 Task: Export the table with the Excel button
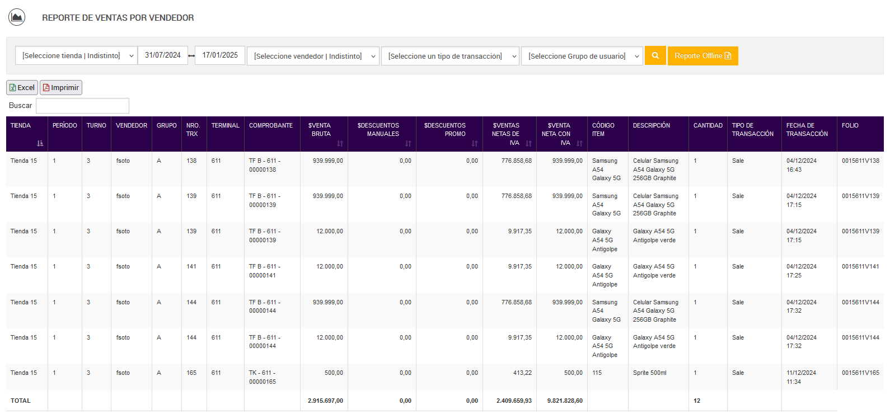(22, 88)
